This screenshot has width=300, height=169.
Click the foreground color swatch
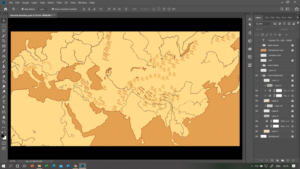click(3, 136)
